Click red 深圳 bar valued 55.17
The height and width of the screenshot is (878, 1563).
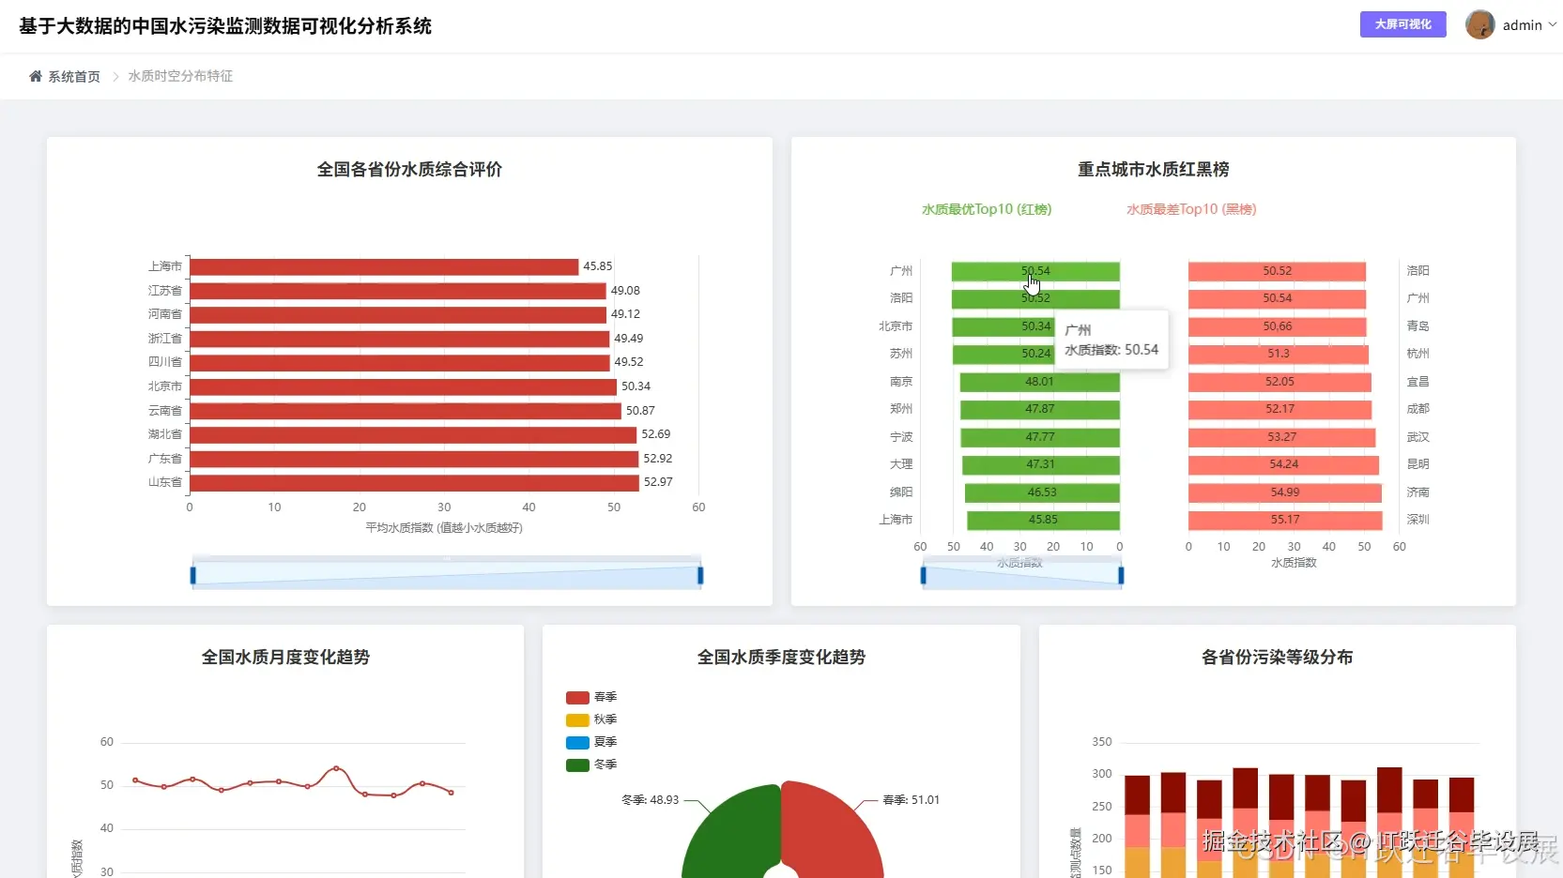click(1285, 520)
